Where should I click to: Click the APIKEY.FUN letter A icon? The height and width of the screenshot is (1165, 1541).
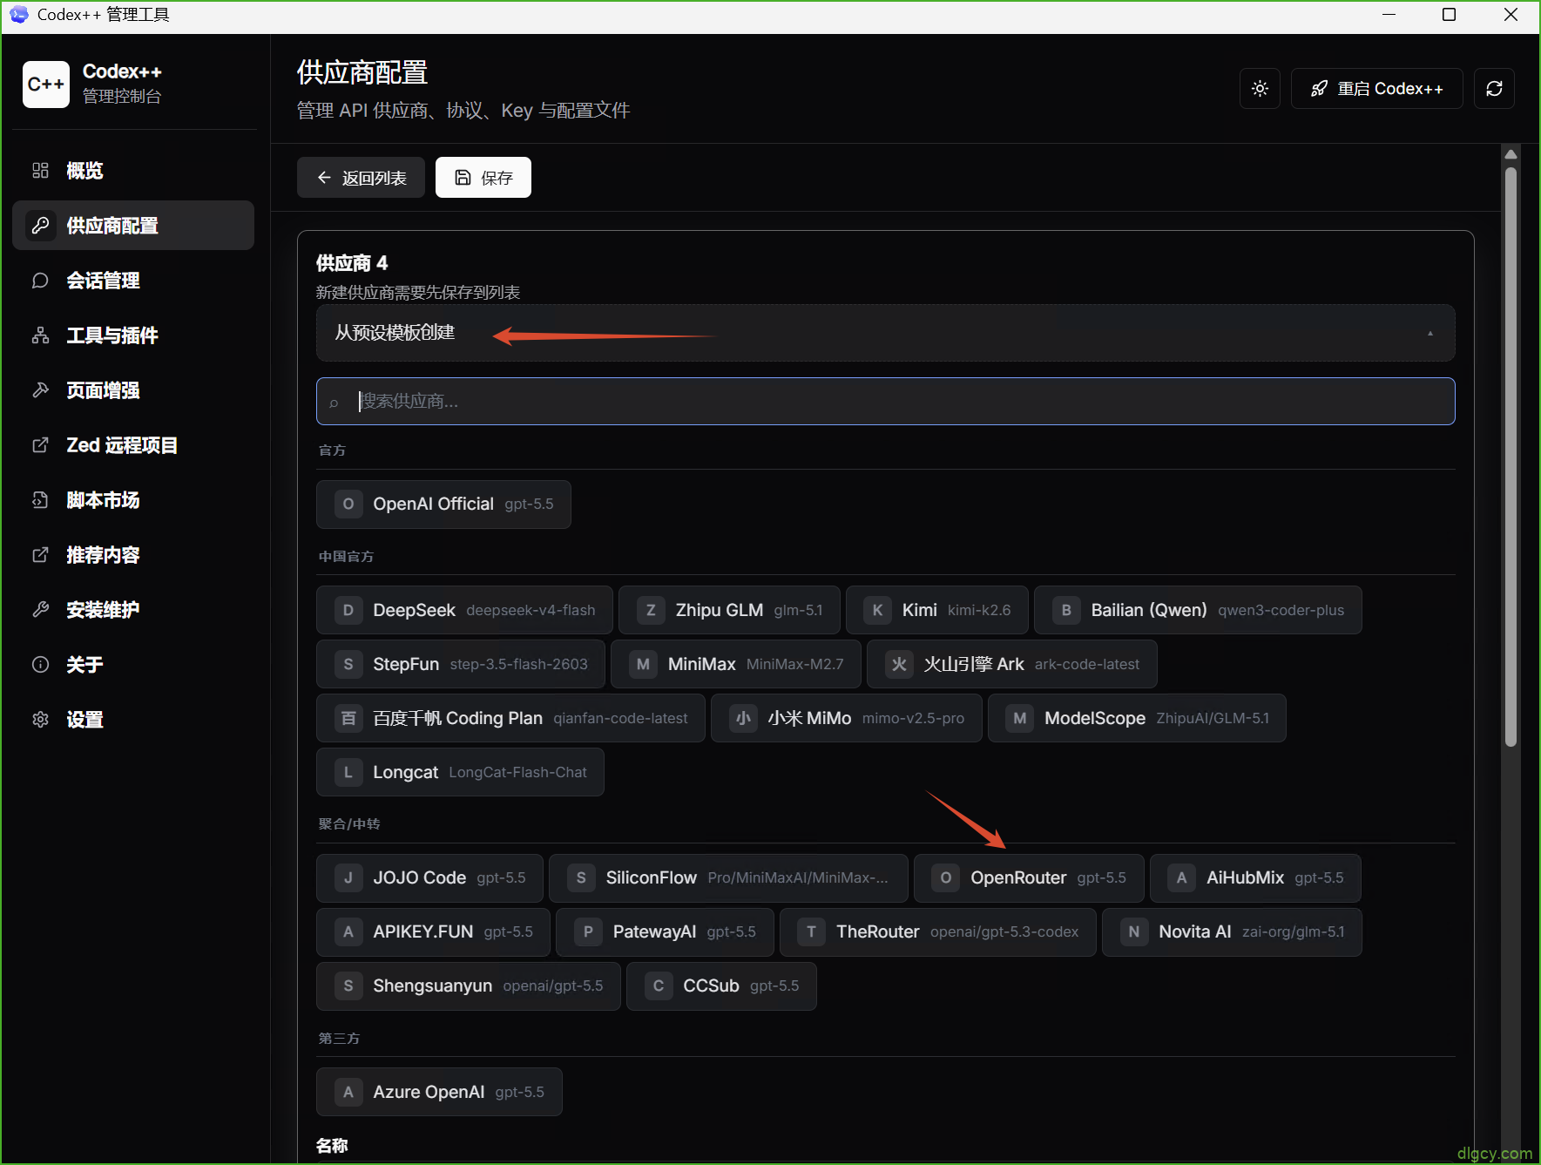tap(348, 932)
